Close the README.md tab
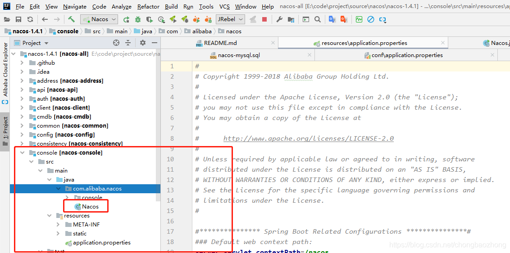Viewport: 510px width, 253px height. tap(273, 43)
